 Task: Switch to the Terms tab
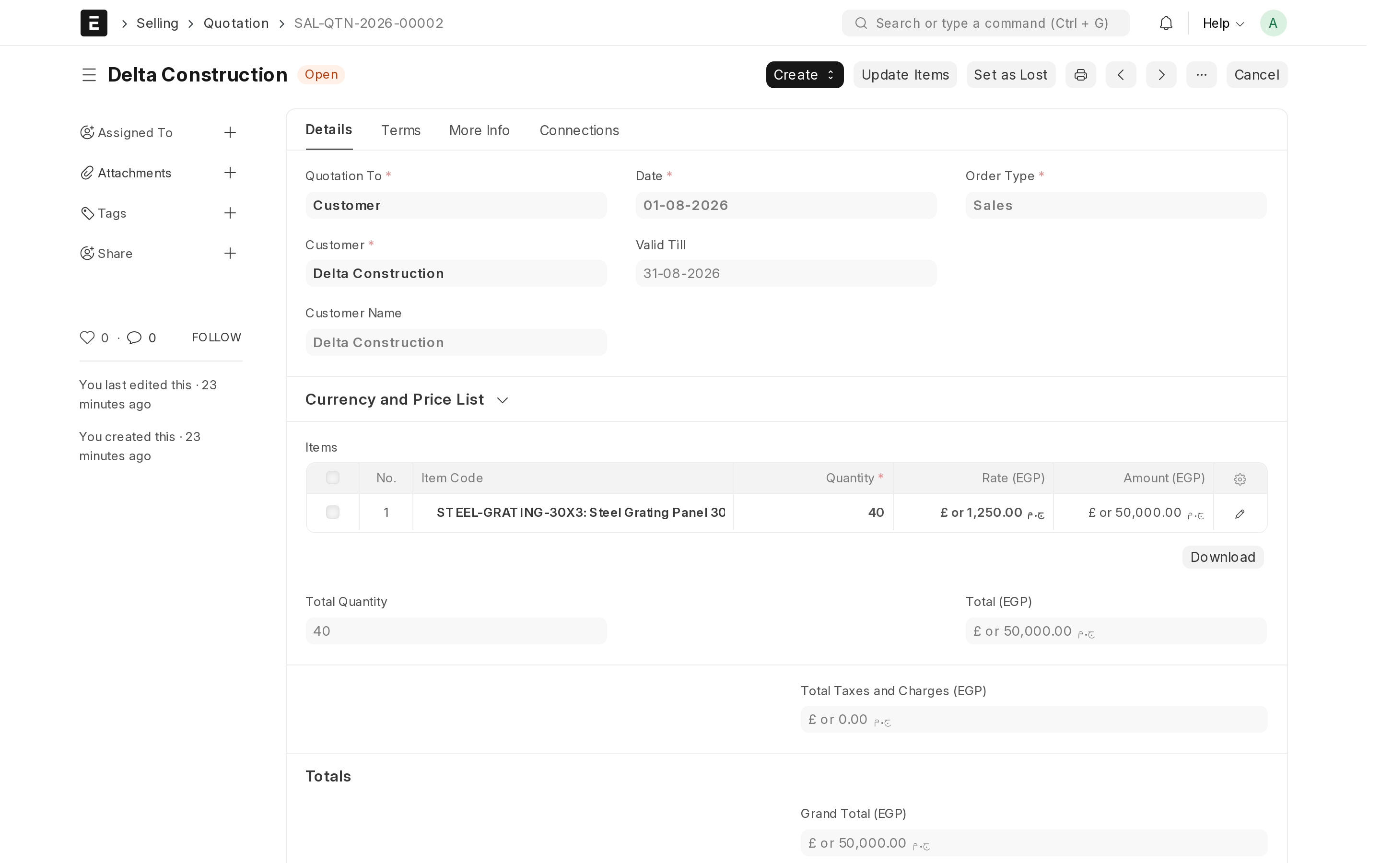400,130
